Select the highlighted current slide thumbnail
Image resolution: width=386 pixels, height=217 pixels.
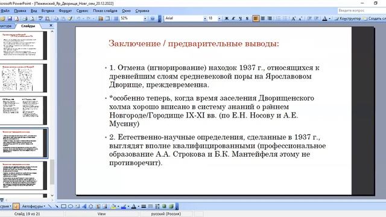click(x=24, y=143)
